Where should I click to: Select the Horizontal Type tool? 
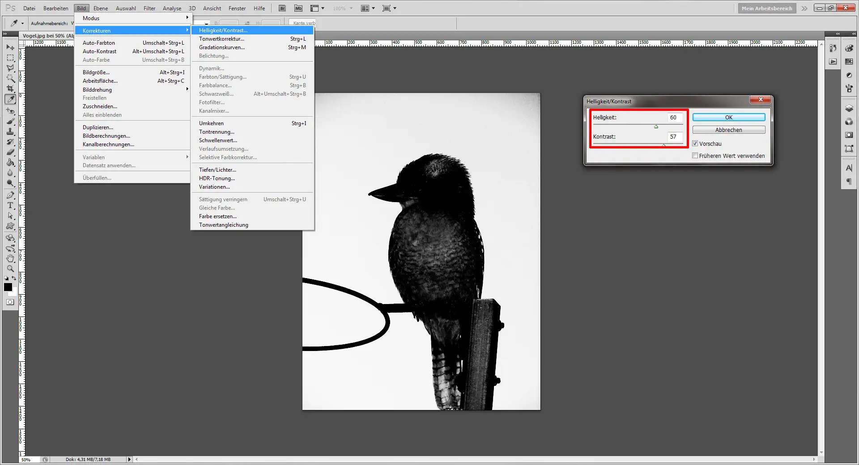point(10,206)
